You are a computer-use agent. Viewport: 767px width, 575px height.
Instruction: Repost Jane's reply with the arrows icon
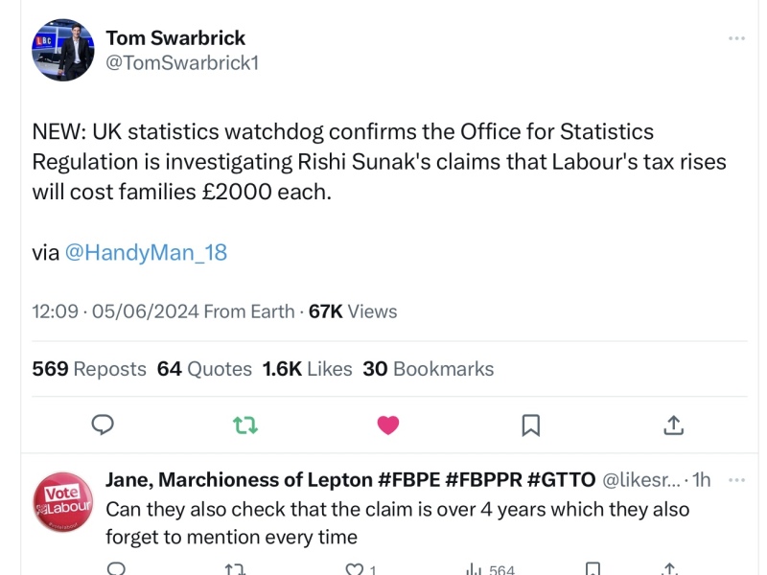pyautogui.click(x=235, y=569)
